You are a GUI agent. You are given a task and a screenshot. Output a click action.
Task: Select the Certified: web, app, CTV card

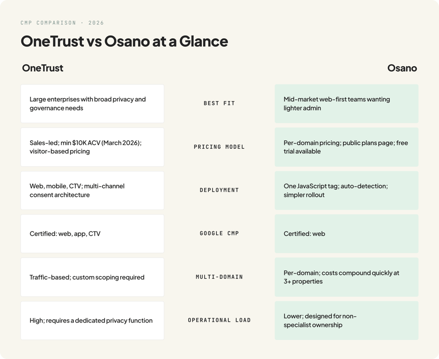pyautogui.click(x=92, y=234)
